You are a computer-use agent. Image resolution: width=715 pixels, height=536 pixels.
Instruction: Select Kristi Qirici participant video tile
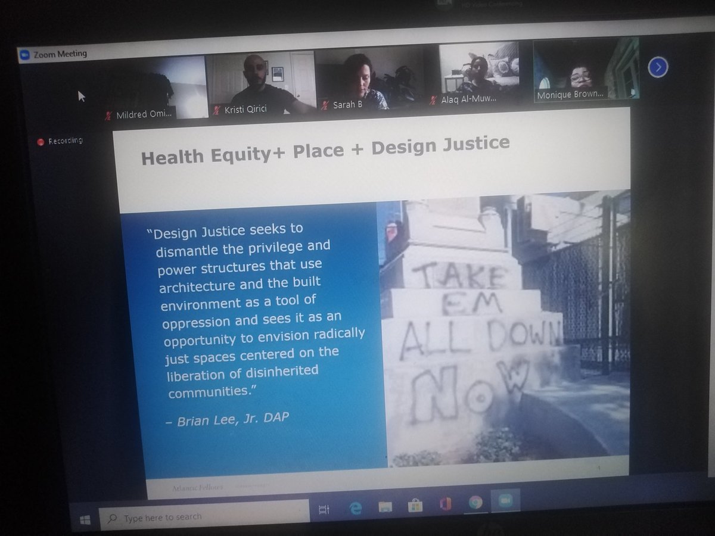tap(260, 83)
